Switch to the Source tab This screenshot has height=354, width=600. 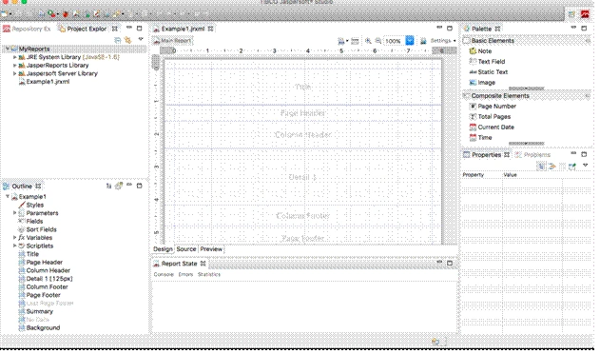click(186, 249)
